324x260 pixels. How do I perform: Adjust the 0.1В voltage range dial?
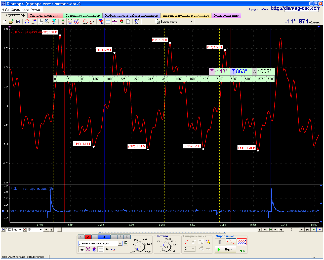pos(140,247)
